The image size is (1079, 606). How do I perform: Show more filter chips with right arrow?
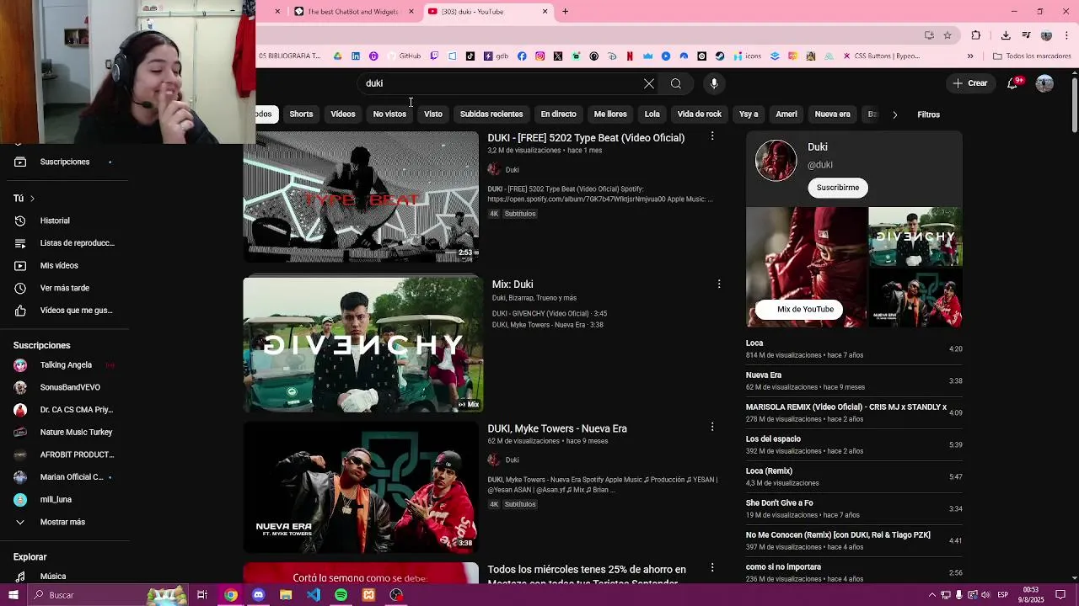tap(894, 114)
